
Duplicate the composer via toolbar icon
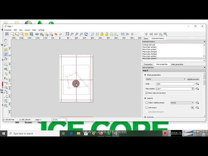click(x=17, y=34)
